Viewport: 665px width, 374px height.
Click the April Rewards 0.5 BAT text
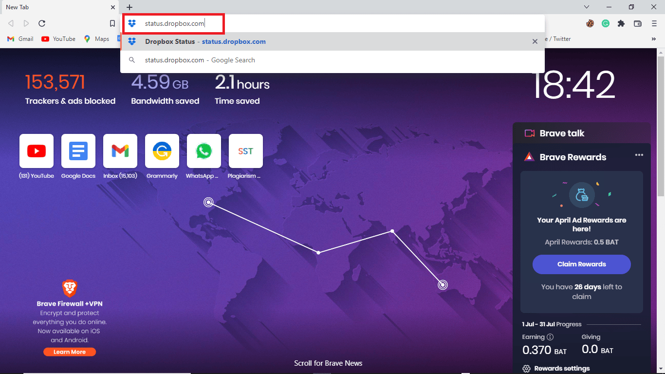pos(582,242)
